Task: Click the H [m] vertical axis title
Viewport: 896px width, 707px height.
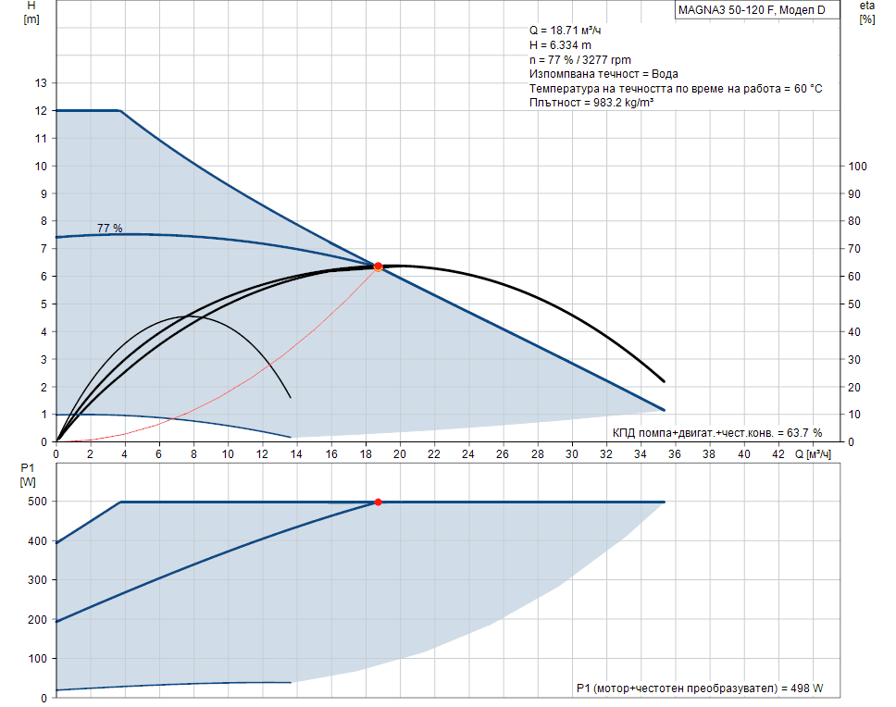Action: coord(31,12)
